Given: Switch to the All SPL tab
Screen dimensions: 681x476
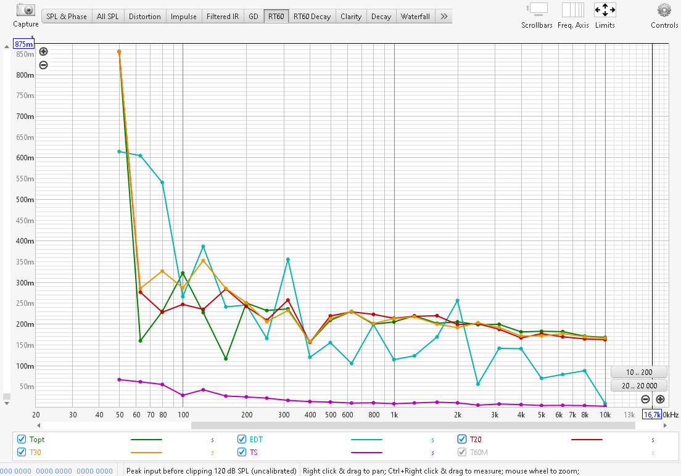Looking at the screenshot, I should (108, 17).
